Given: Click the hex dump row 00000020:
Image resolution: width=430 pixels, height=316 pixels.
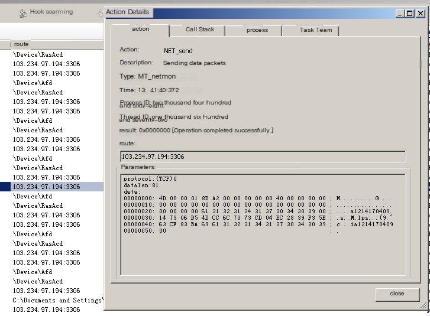Looking at the screenshot, I should tap(257, 211).
